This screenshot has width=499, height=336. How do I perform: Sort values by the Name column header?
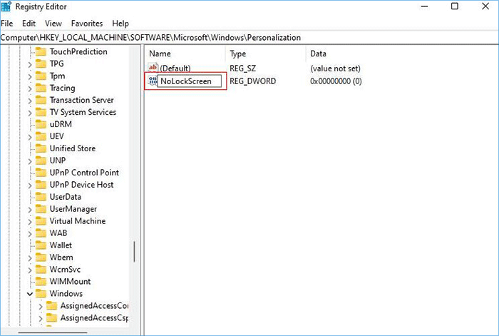click(x=160, y=54)
